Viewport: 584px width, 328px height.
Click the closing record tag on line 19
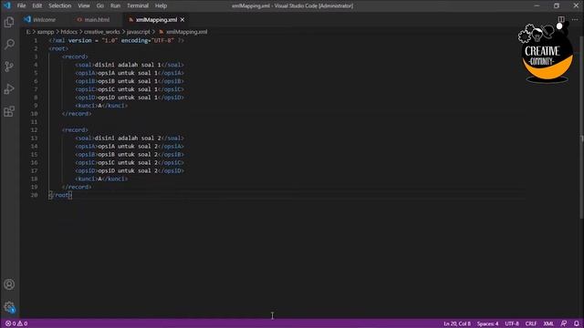[x=77, y=187]
